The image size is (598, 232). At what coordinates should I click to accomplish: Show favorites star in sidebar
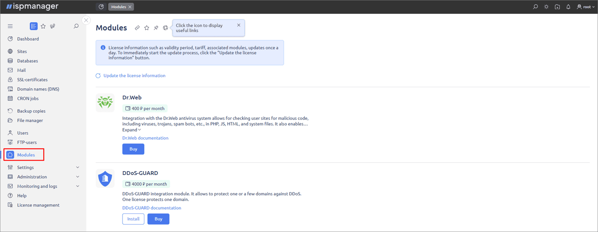[x=43, y=26]
